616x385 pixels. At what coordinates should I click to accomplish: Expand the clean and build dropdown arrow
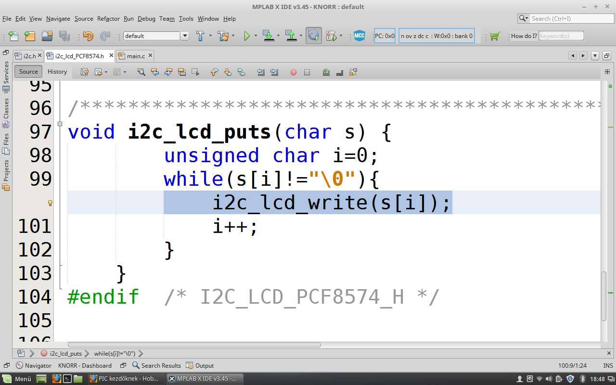[x=233, y=36]
